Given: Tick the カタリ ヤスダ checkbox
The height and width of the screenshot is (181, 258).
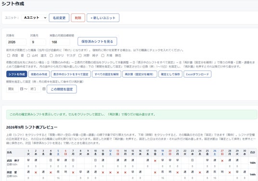Looking at the screenshot, I should point(52,56).
